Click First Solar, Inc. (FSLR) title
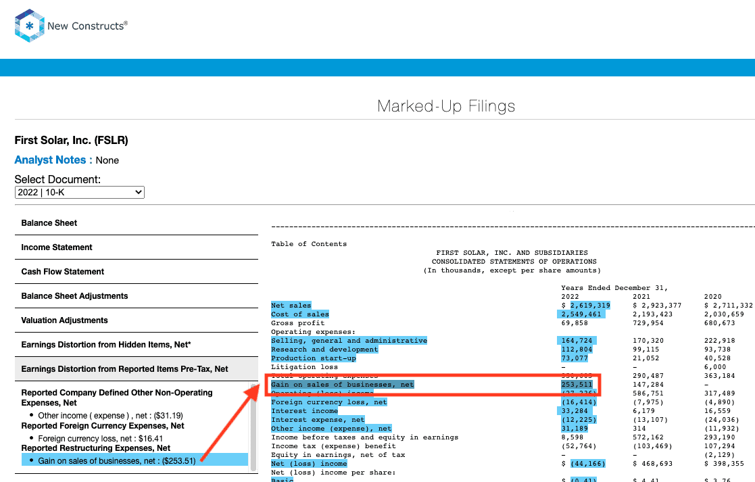Viewport: 755px width, 482px height. pos(71,140)
